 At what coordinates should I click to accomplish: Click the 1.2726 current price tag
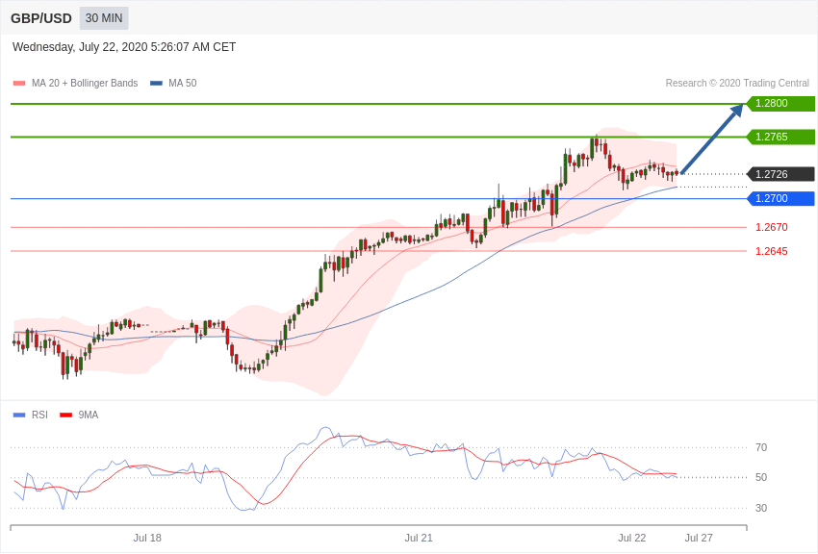click(780, 174)
